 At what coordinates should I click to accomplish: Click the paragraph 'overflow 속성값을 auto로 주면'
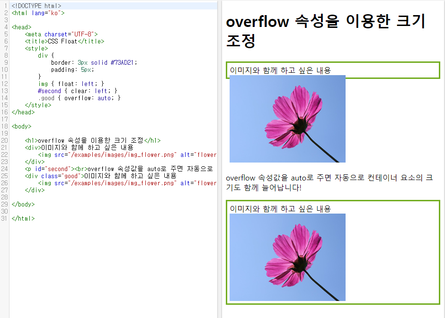[x=329, y=183]
